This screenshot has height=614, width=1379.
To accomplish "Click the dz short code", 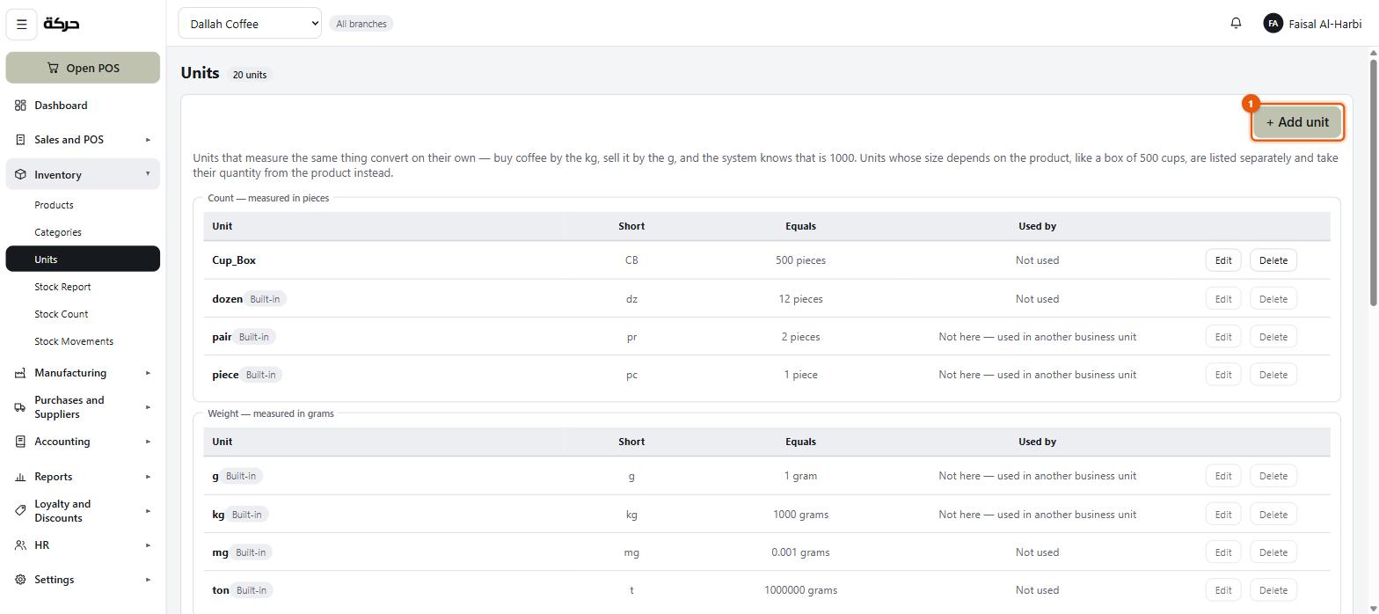I will point(631,299).
